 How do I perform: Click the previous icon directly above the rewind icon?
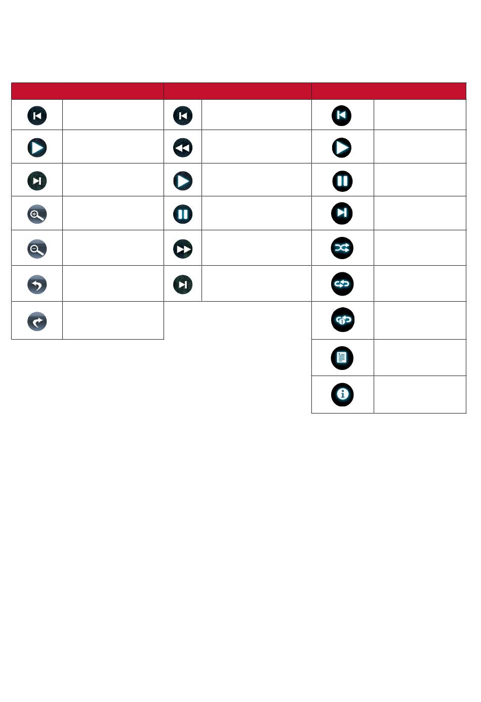pos(183,115)
